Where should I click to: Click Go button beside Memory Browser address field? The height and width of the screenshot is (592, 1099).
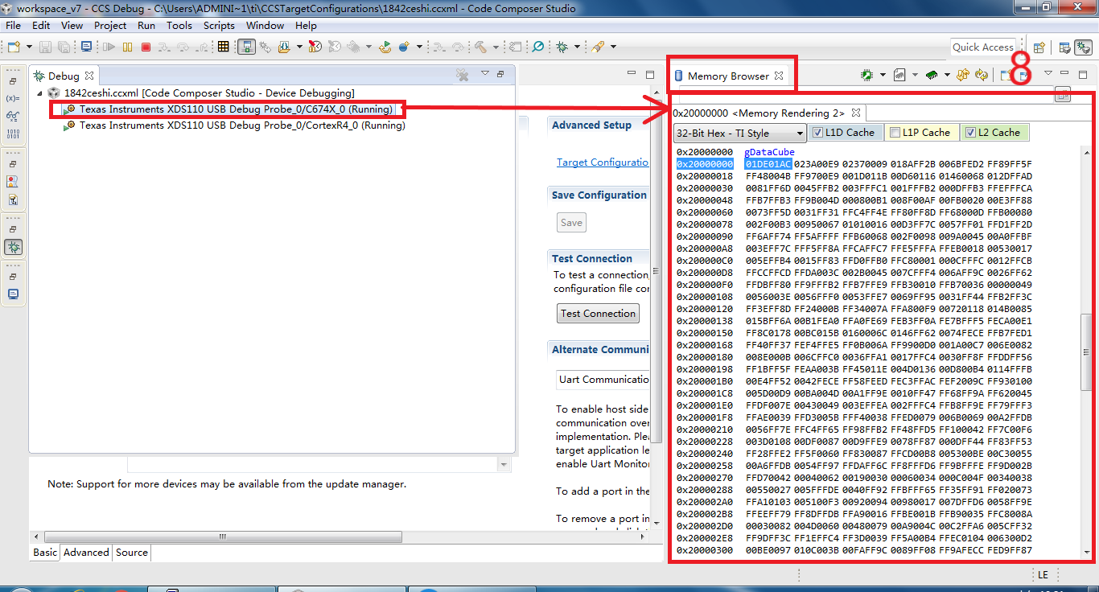1063,94
